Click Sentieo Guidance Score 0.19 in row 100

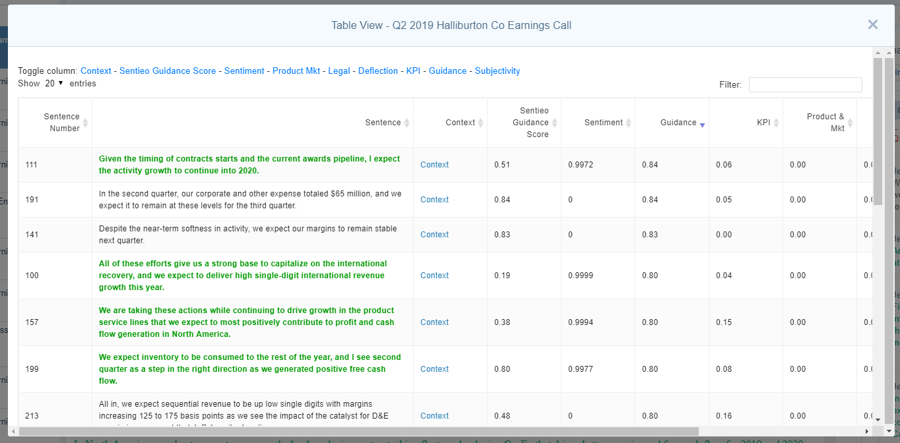tap(502, 276)
